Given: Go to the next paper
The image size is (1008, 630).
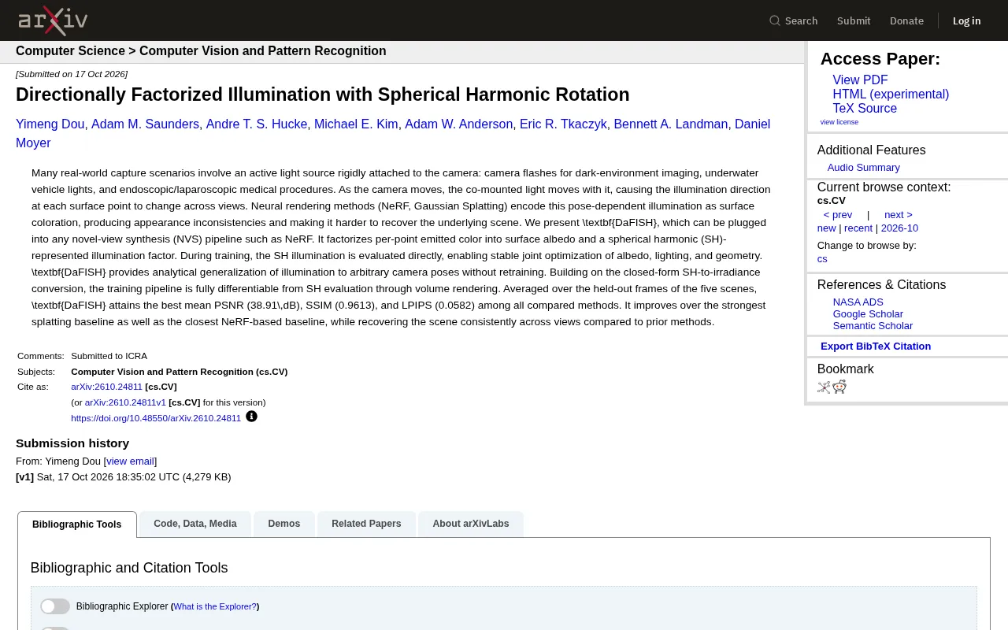Looking at the screenshot, I should (898, 215).
